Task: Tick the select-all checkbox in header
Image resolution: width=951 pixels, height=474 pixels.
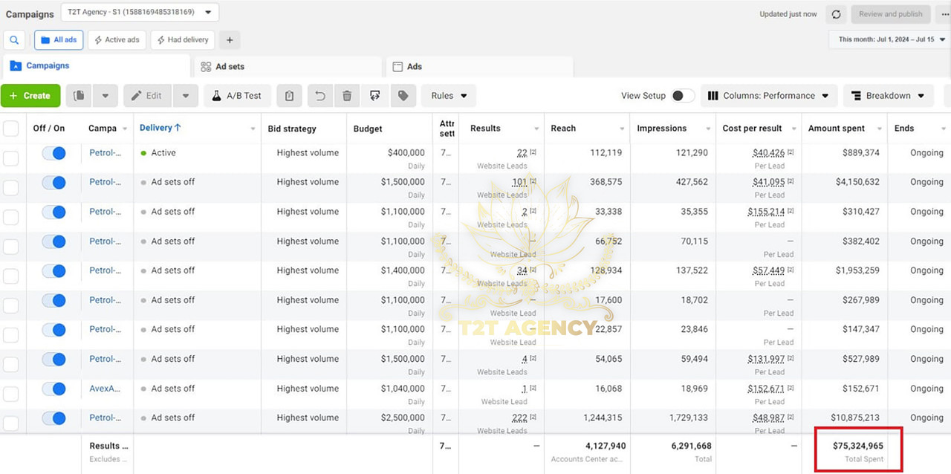Action: (11, 129)
